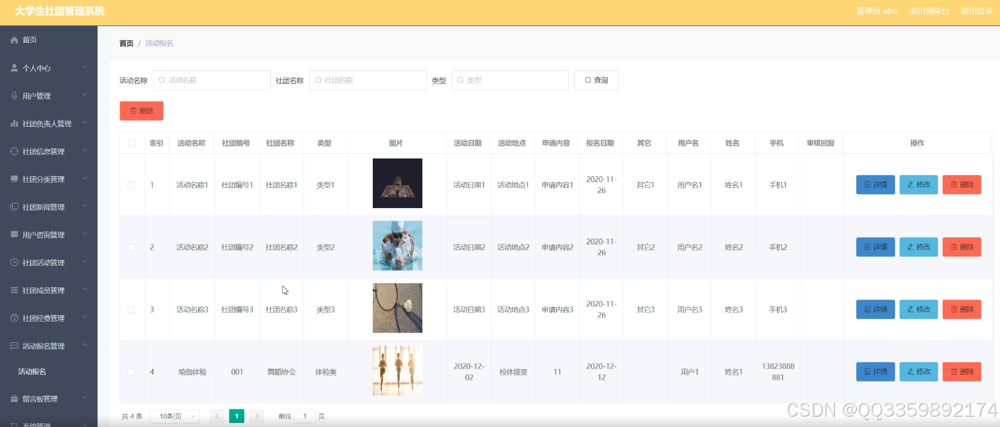Click the 查询 search button
The image size is (1000, 427).
coord(596,80)
